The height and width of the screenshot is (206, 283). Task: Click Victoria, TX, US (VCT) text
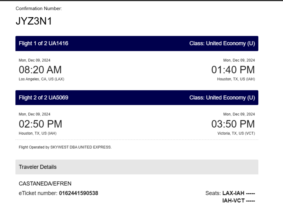click(236, 133)
